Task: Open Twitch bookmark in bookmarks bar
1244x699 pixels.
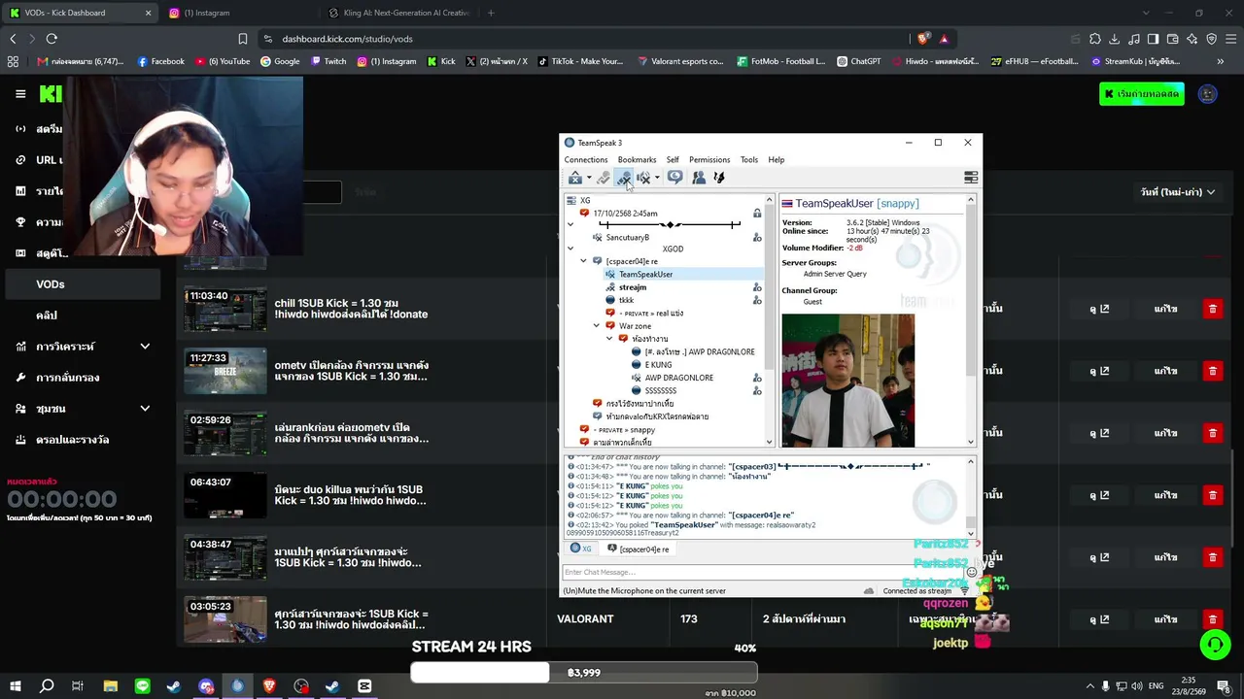Action: click(328, 61)
